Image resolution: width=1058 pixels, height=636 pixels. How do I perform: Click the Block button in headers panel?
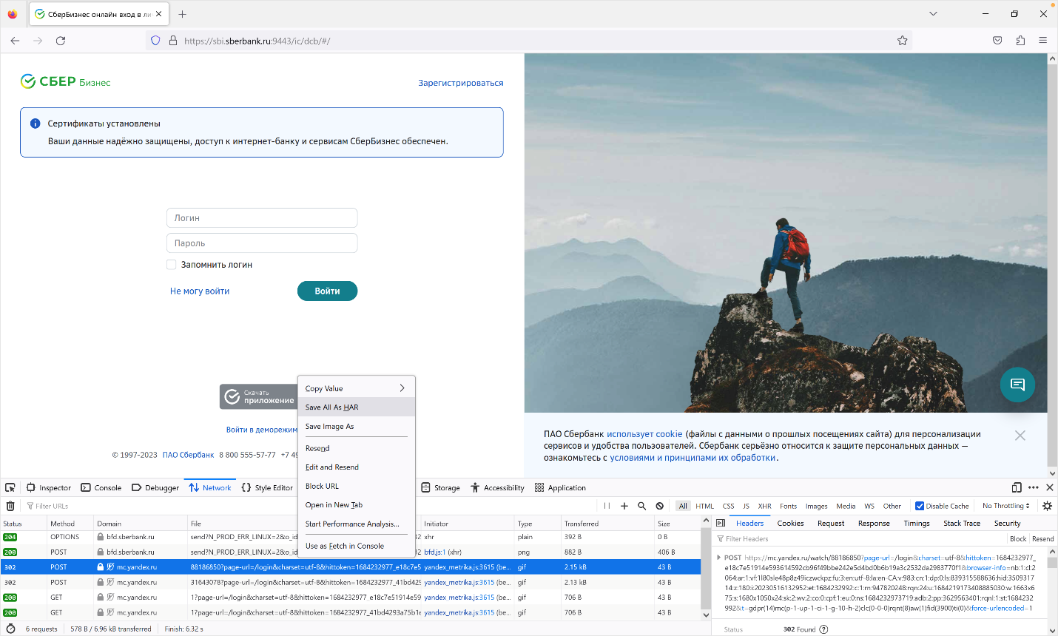tap(1018, 538)
